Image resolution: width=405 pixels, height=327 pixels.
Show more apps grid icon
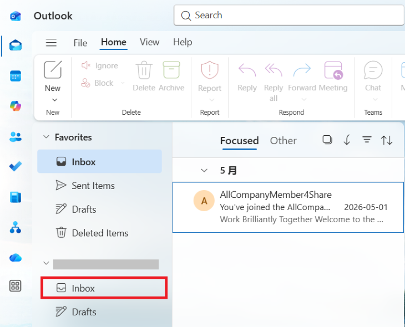[16, 285]
